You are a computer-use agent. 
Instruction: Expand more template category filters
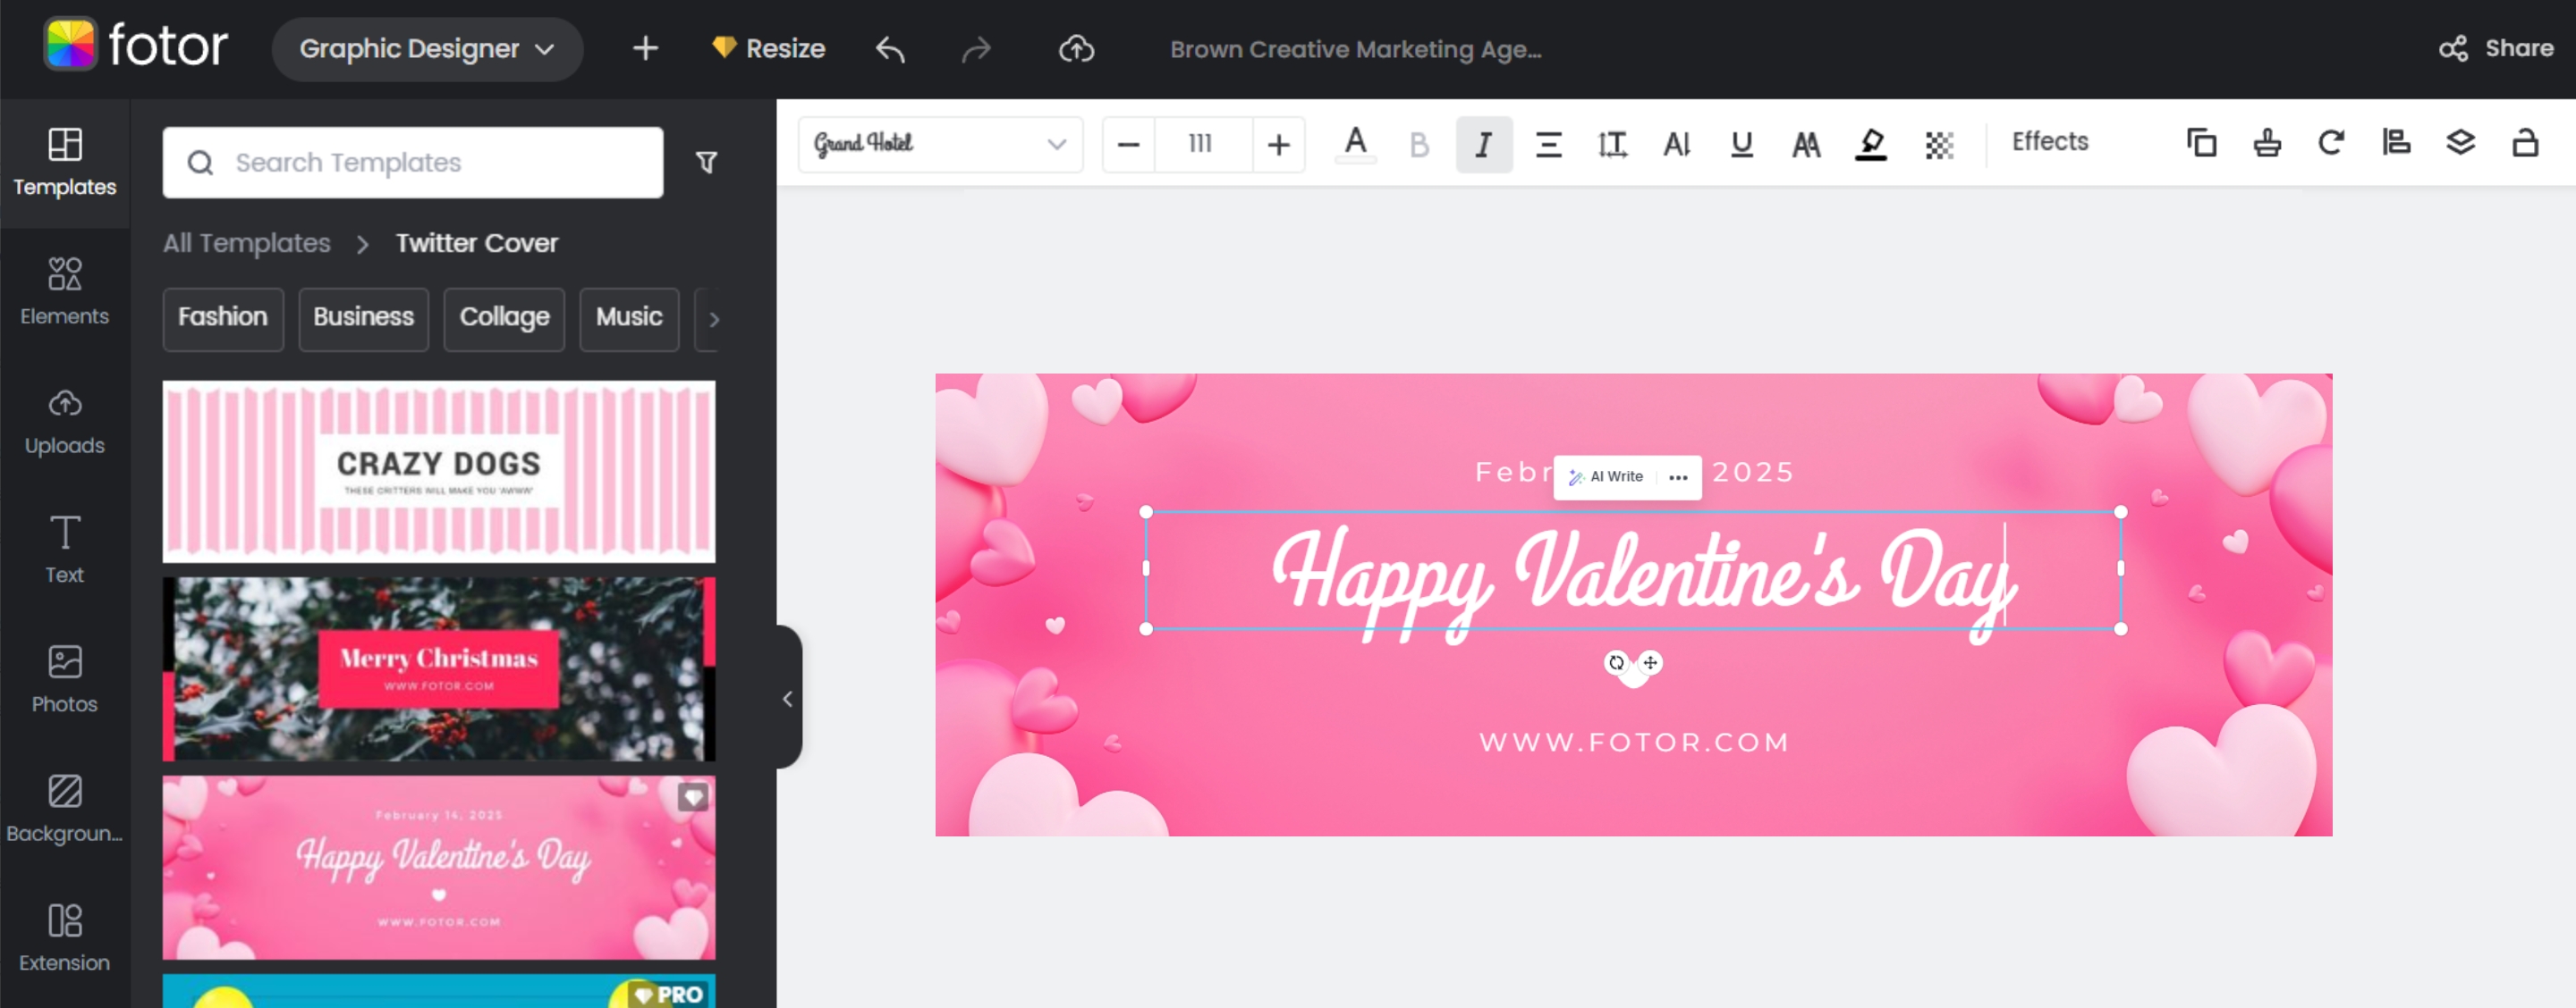714,320
